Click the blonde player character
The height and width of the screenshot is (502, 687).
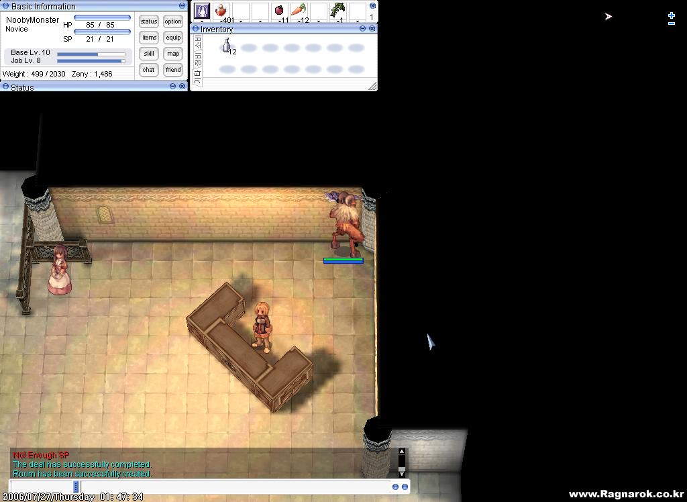click(262, 327)
